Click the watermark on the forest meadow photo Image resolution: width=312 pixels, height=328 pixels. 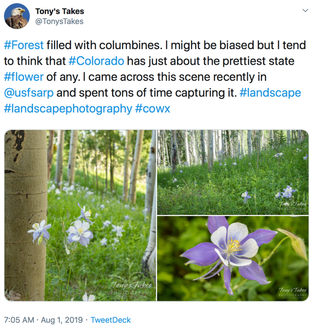(293, 206)
